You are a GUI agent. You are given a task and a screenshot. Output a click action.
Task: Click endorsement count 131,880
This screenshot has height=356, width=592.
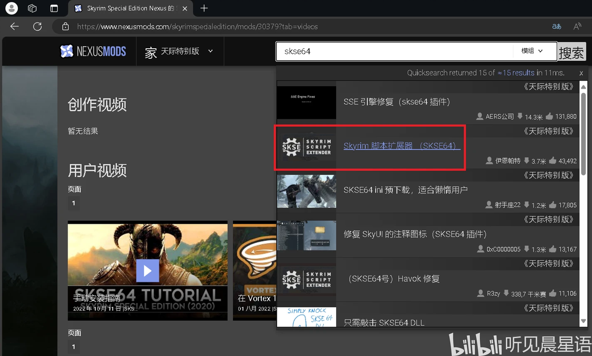click(566, 116)
